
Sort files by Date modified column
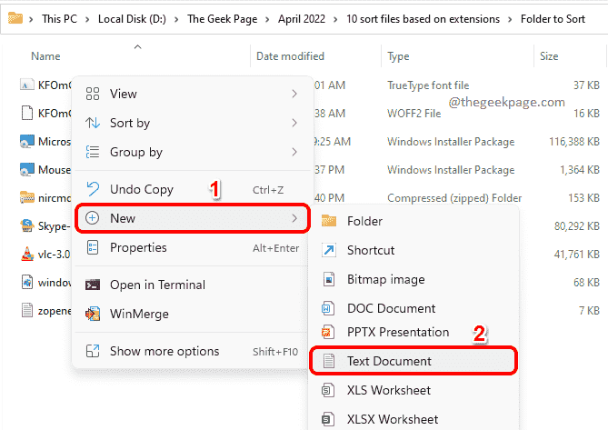[290, 56]
